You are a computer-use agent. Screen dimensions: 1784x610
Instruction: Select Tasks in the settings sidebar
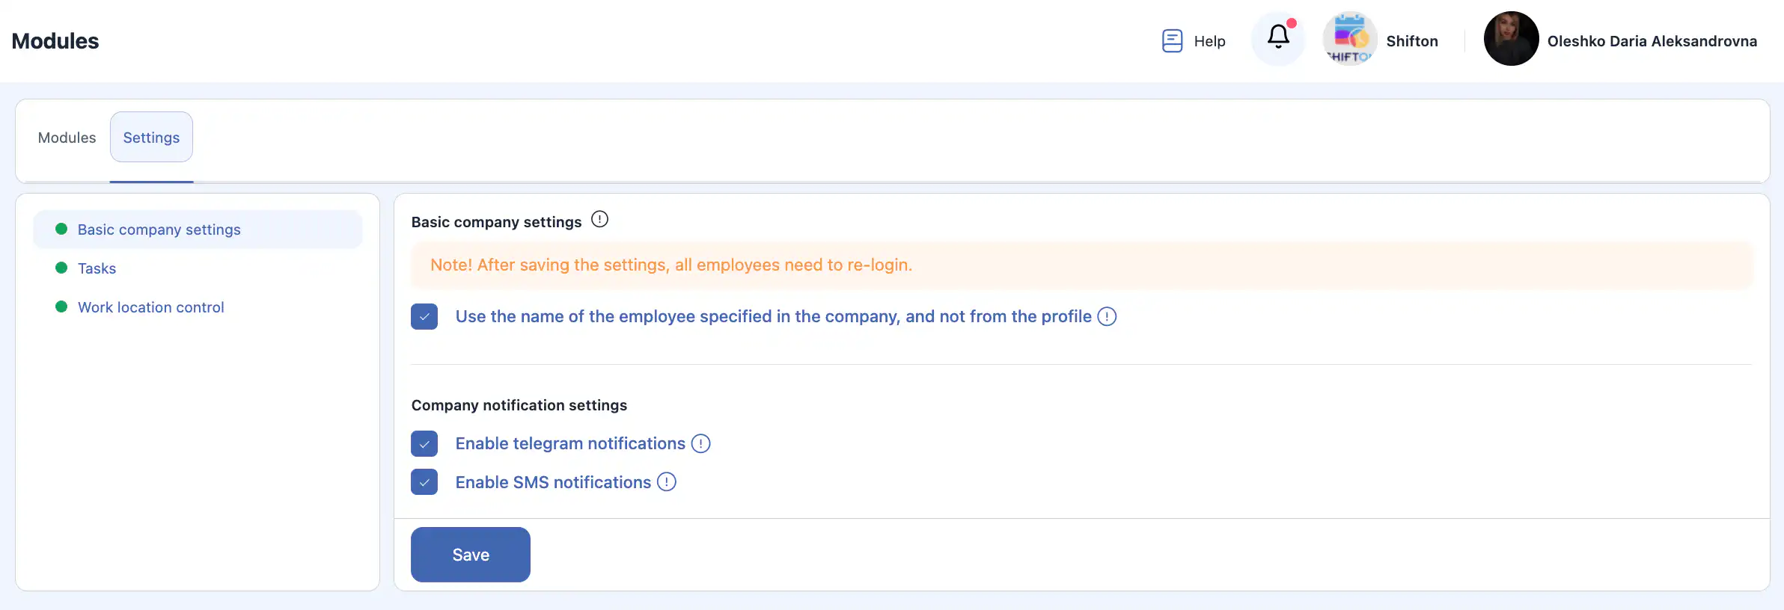[97, 269]
